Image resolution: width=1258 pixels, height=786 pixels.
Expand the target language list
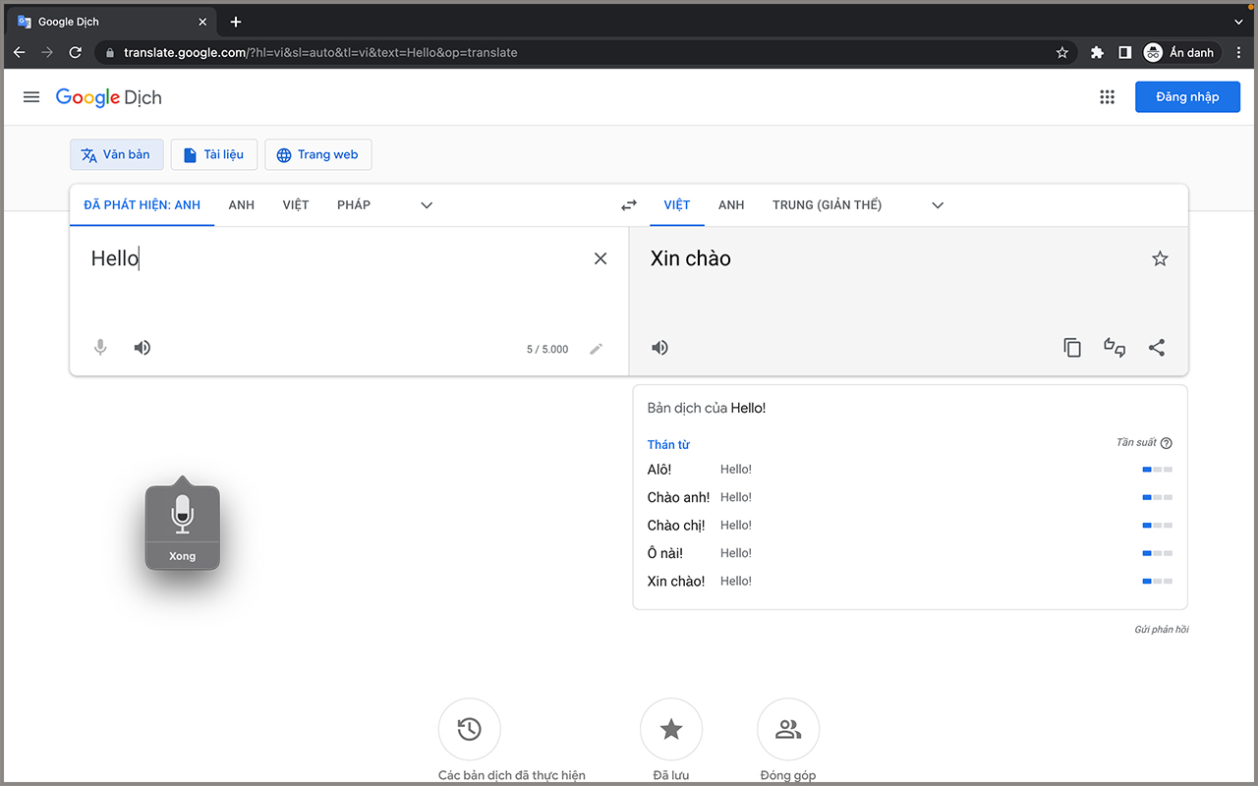pos(938,205)
